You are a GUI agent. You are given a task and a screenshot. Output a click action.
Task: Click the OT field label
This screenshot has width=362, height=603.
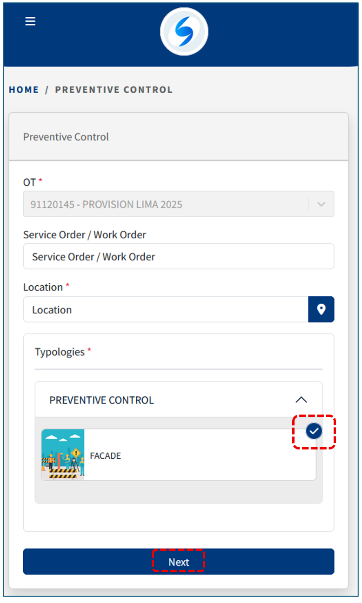pyautogui.click(x=29, y=182)
